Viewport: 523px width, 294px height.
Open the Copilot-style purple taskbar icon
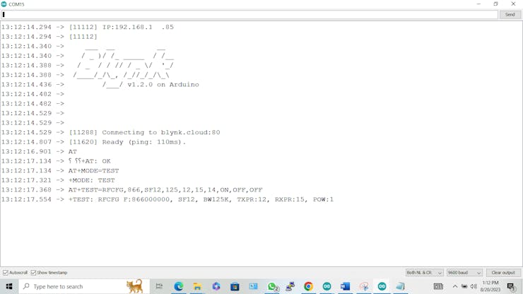coord(216,286)
